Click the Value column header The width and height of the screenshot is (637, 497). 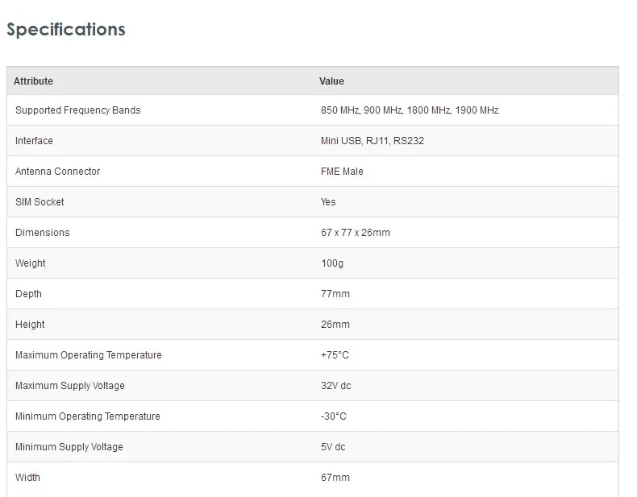click(x=331, y=81)
